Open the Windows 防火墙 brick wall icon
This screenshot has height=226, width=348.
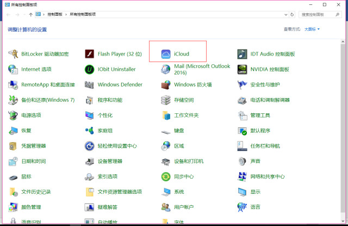click(x=166, y=84)
